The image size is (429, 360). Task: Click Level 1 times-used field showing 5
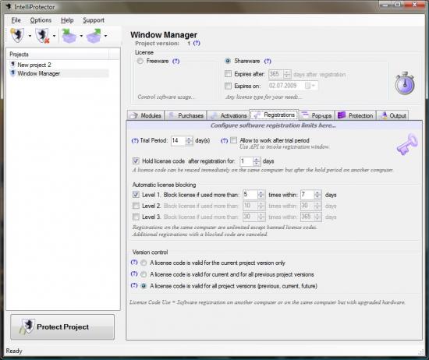coord(250,195)
